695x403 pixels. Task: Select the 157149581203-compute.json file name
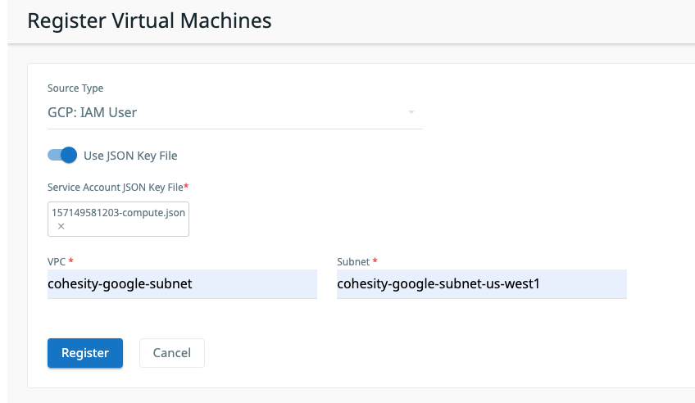118,212
